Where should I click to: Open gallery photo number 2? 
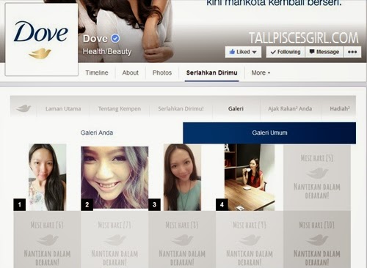pyautogui.click(x=115, y=177)
